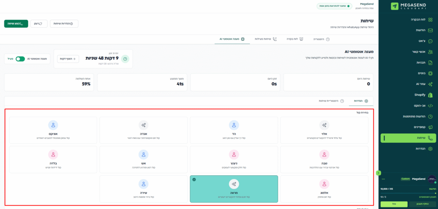The width and height of the screenshot is (438, 209).
Task: Click the עוזר AI sparkle icon
Action: [x=431, y=84]
